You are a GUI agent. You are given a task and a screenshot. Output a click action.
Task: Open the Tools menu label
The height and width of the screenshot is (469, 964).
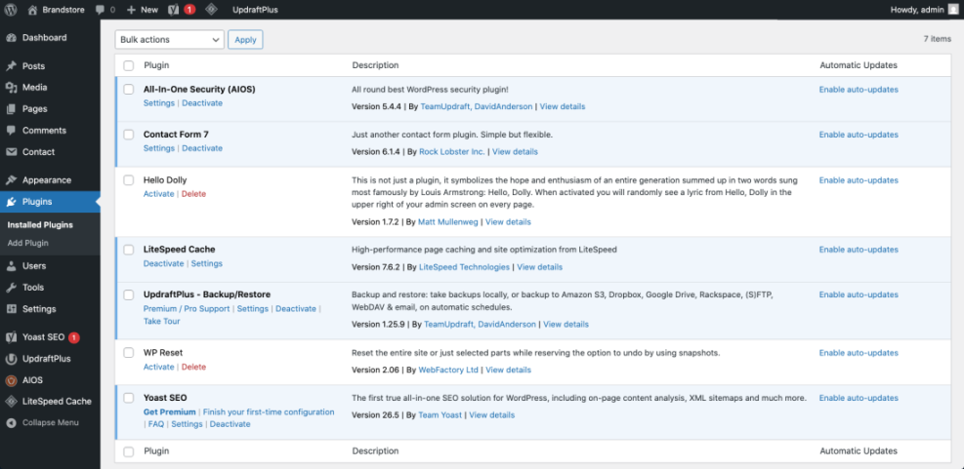click(33, 288)
